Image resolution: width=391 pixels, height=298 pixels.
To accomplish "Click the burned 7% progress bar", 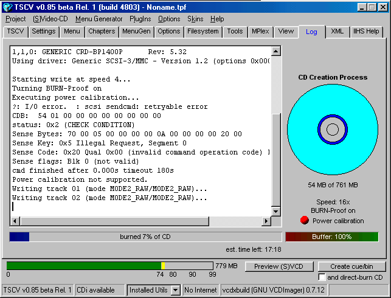I will click(x=145, y=237).
